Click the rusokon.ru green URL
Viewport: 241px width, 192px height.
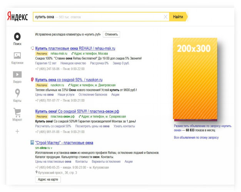coord(57,85)
